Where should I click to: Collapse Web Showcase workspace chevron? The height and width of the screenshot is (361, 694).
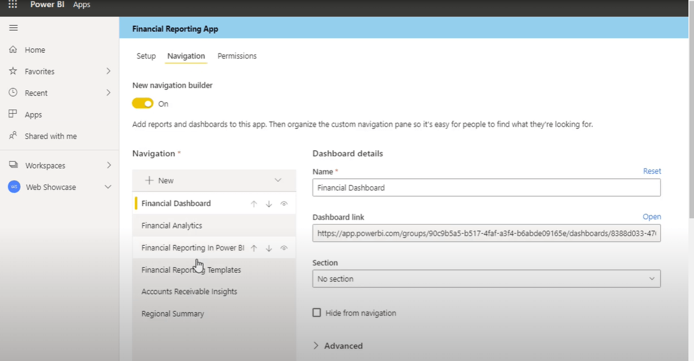108,187
